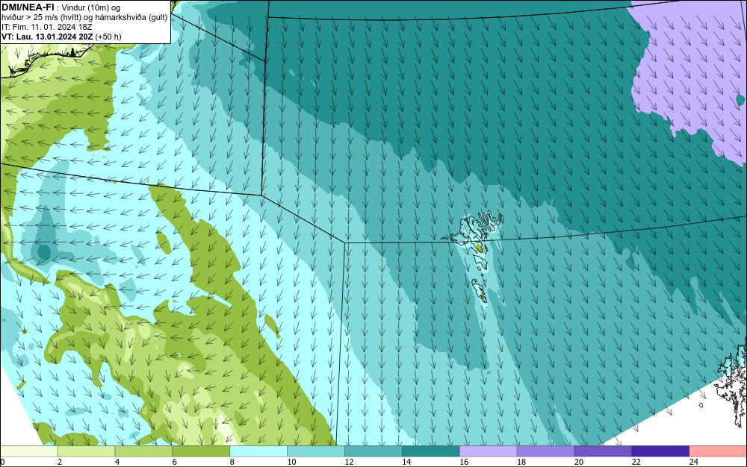This screenshot has height=467, width=747.
Task: Click the legend label "18"
Action: click(x=521, y=462)
